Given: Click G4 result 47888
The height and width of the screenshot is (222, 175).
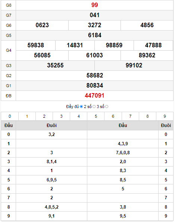Looking at the screenshot, I should (153, 45).
